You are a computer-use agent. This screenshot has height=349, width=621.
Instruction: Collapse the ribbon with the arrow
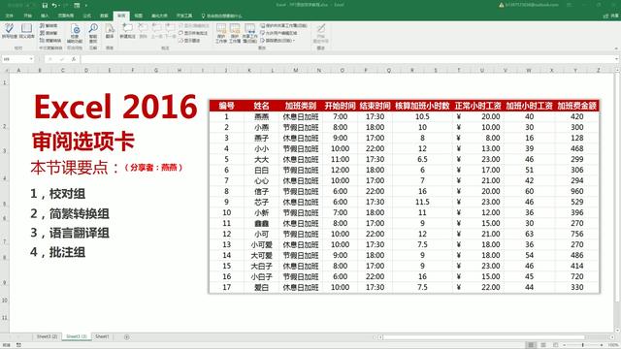[x=616, y=48]
